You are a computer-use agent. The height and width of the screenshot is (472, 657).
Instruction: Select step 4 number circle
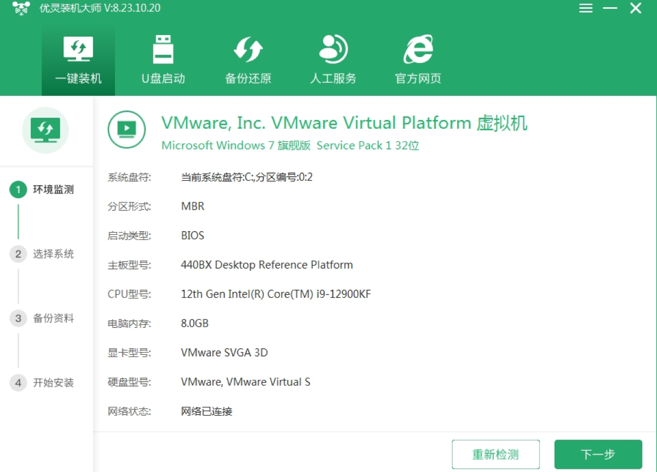[18, 383]
